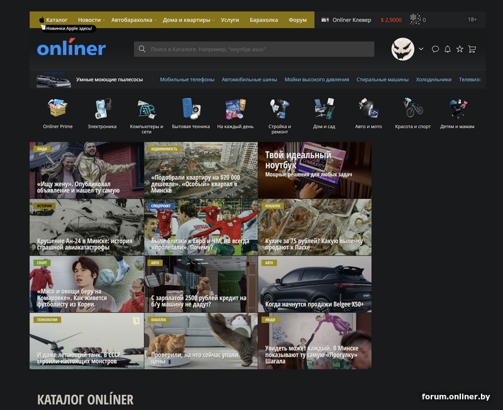Open the Бытовая техника category icon
The height and width of the screenshot is (410, 503).
191,108
